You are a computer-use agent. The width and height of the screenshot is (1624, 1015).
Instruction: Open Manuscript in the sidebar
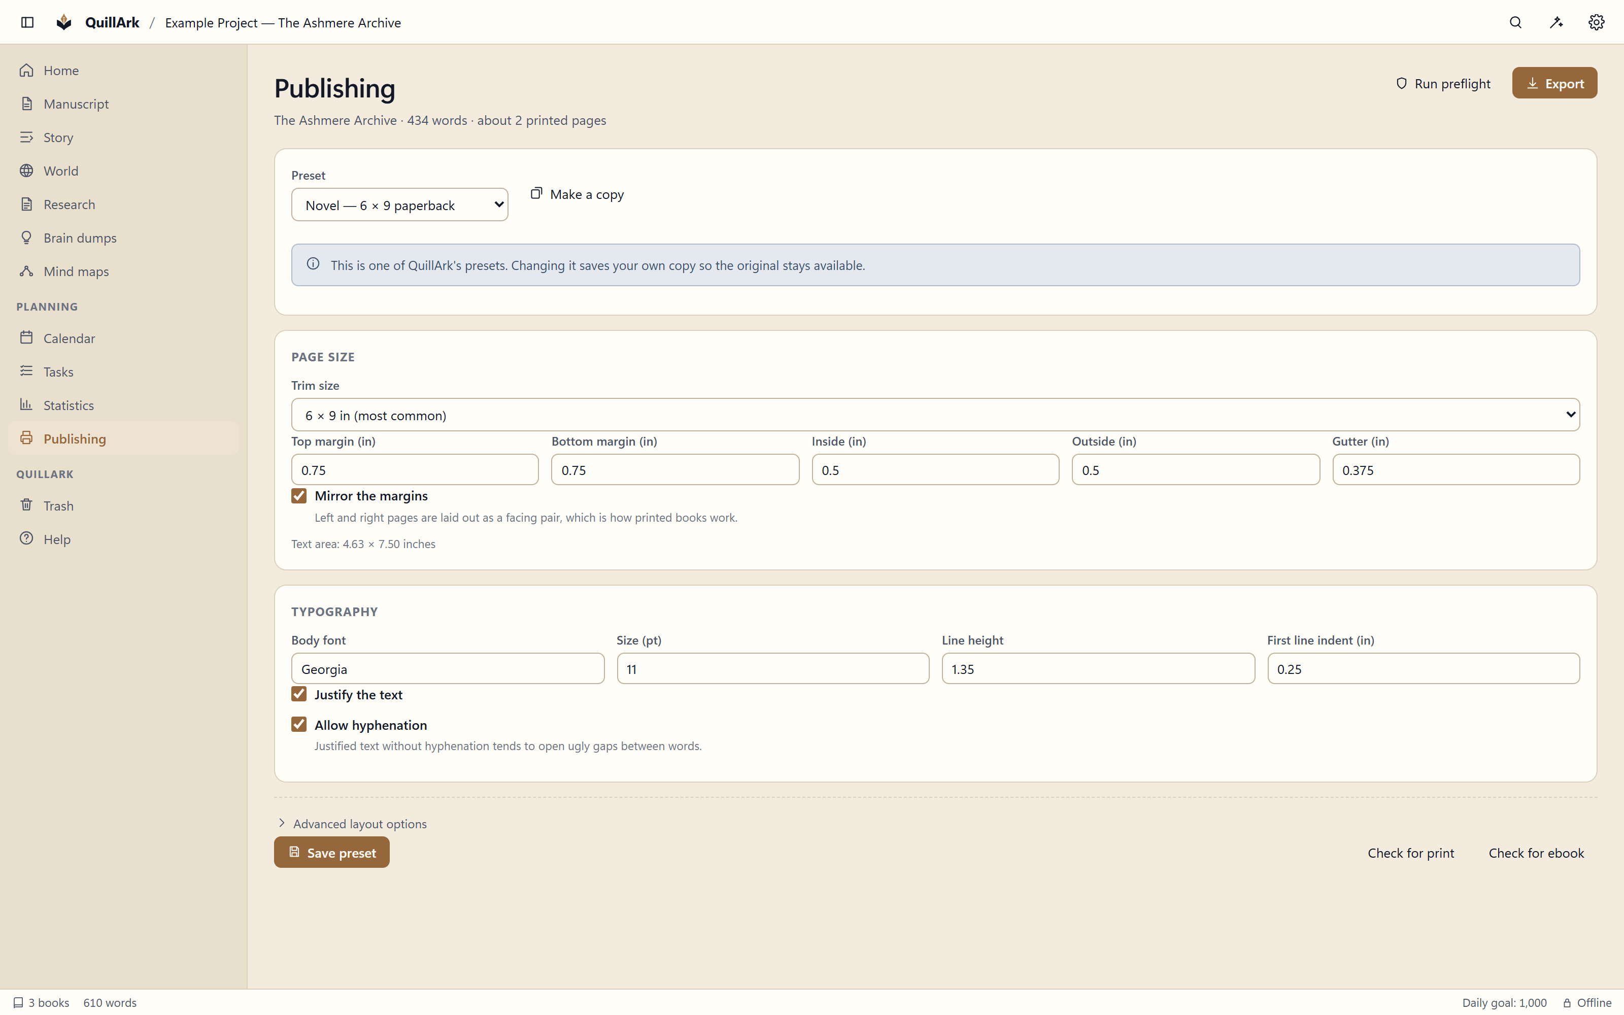coord(123,104)
